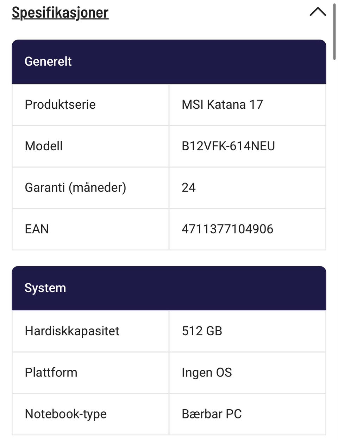The image size is (338, 440).
Task: Click the page scrollbar on the right edge
Action: pos(334,32)
